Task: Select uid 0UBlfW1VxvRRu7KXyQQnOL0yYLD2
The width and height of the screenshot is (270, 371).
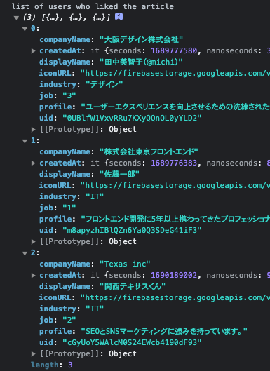Action: [132, 118]
